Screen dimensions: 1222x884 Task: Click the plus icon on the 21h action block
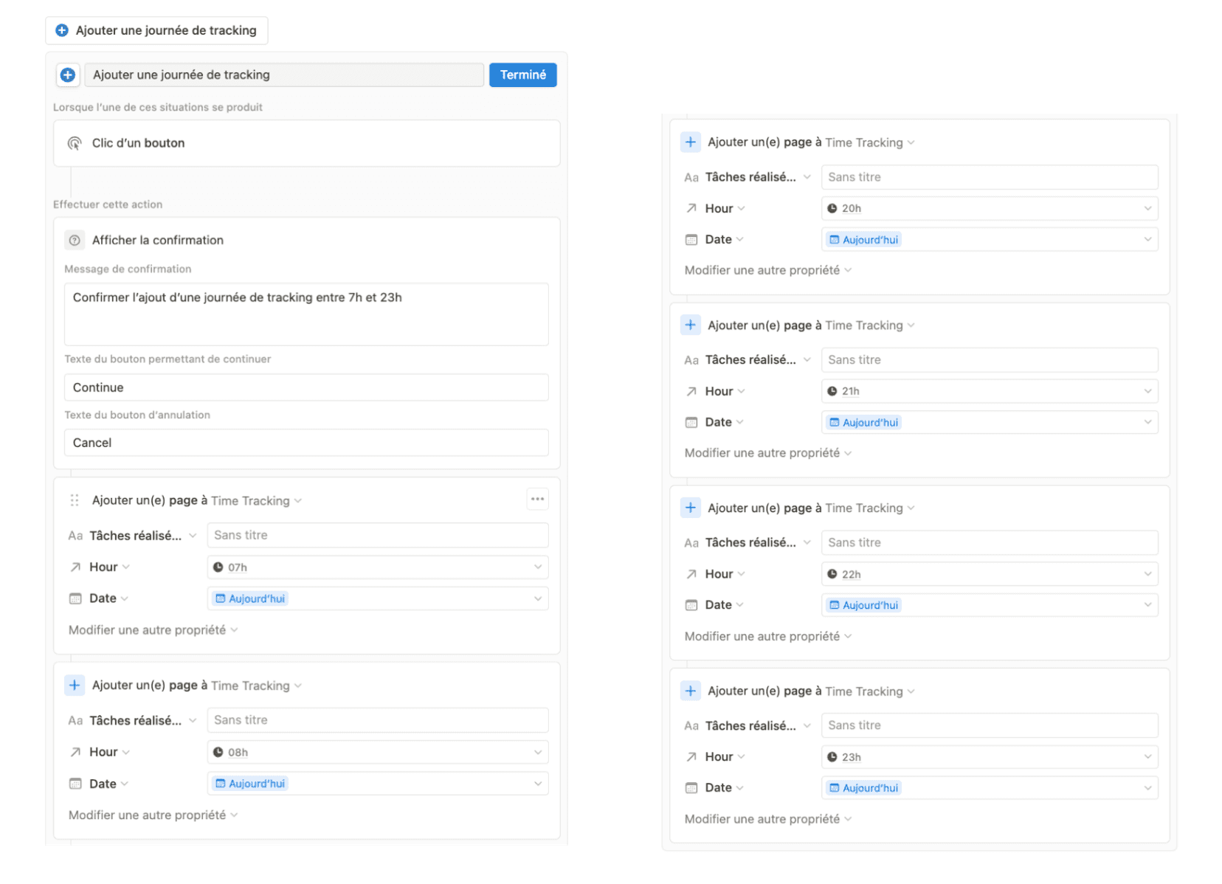tap(690, 325)
